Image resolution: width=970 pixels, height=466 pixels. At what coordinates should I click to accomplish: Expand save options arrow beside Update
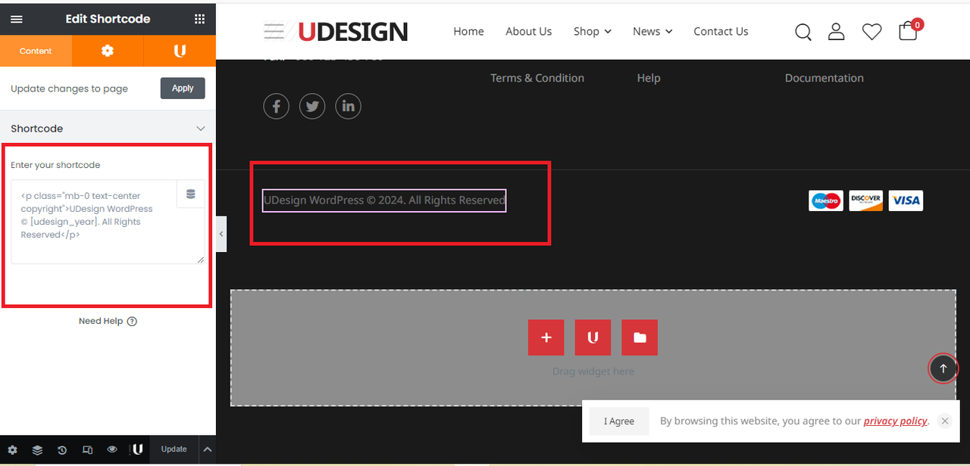207,449
